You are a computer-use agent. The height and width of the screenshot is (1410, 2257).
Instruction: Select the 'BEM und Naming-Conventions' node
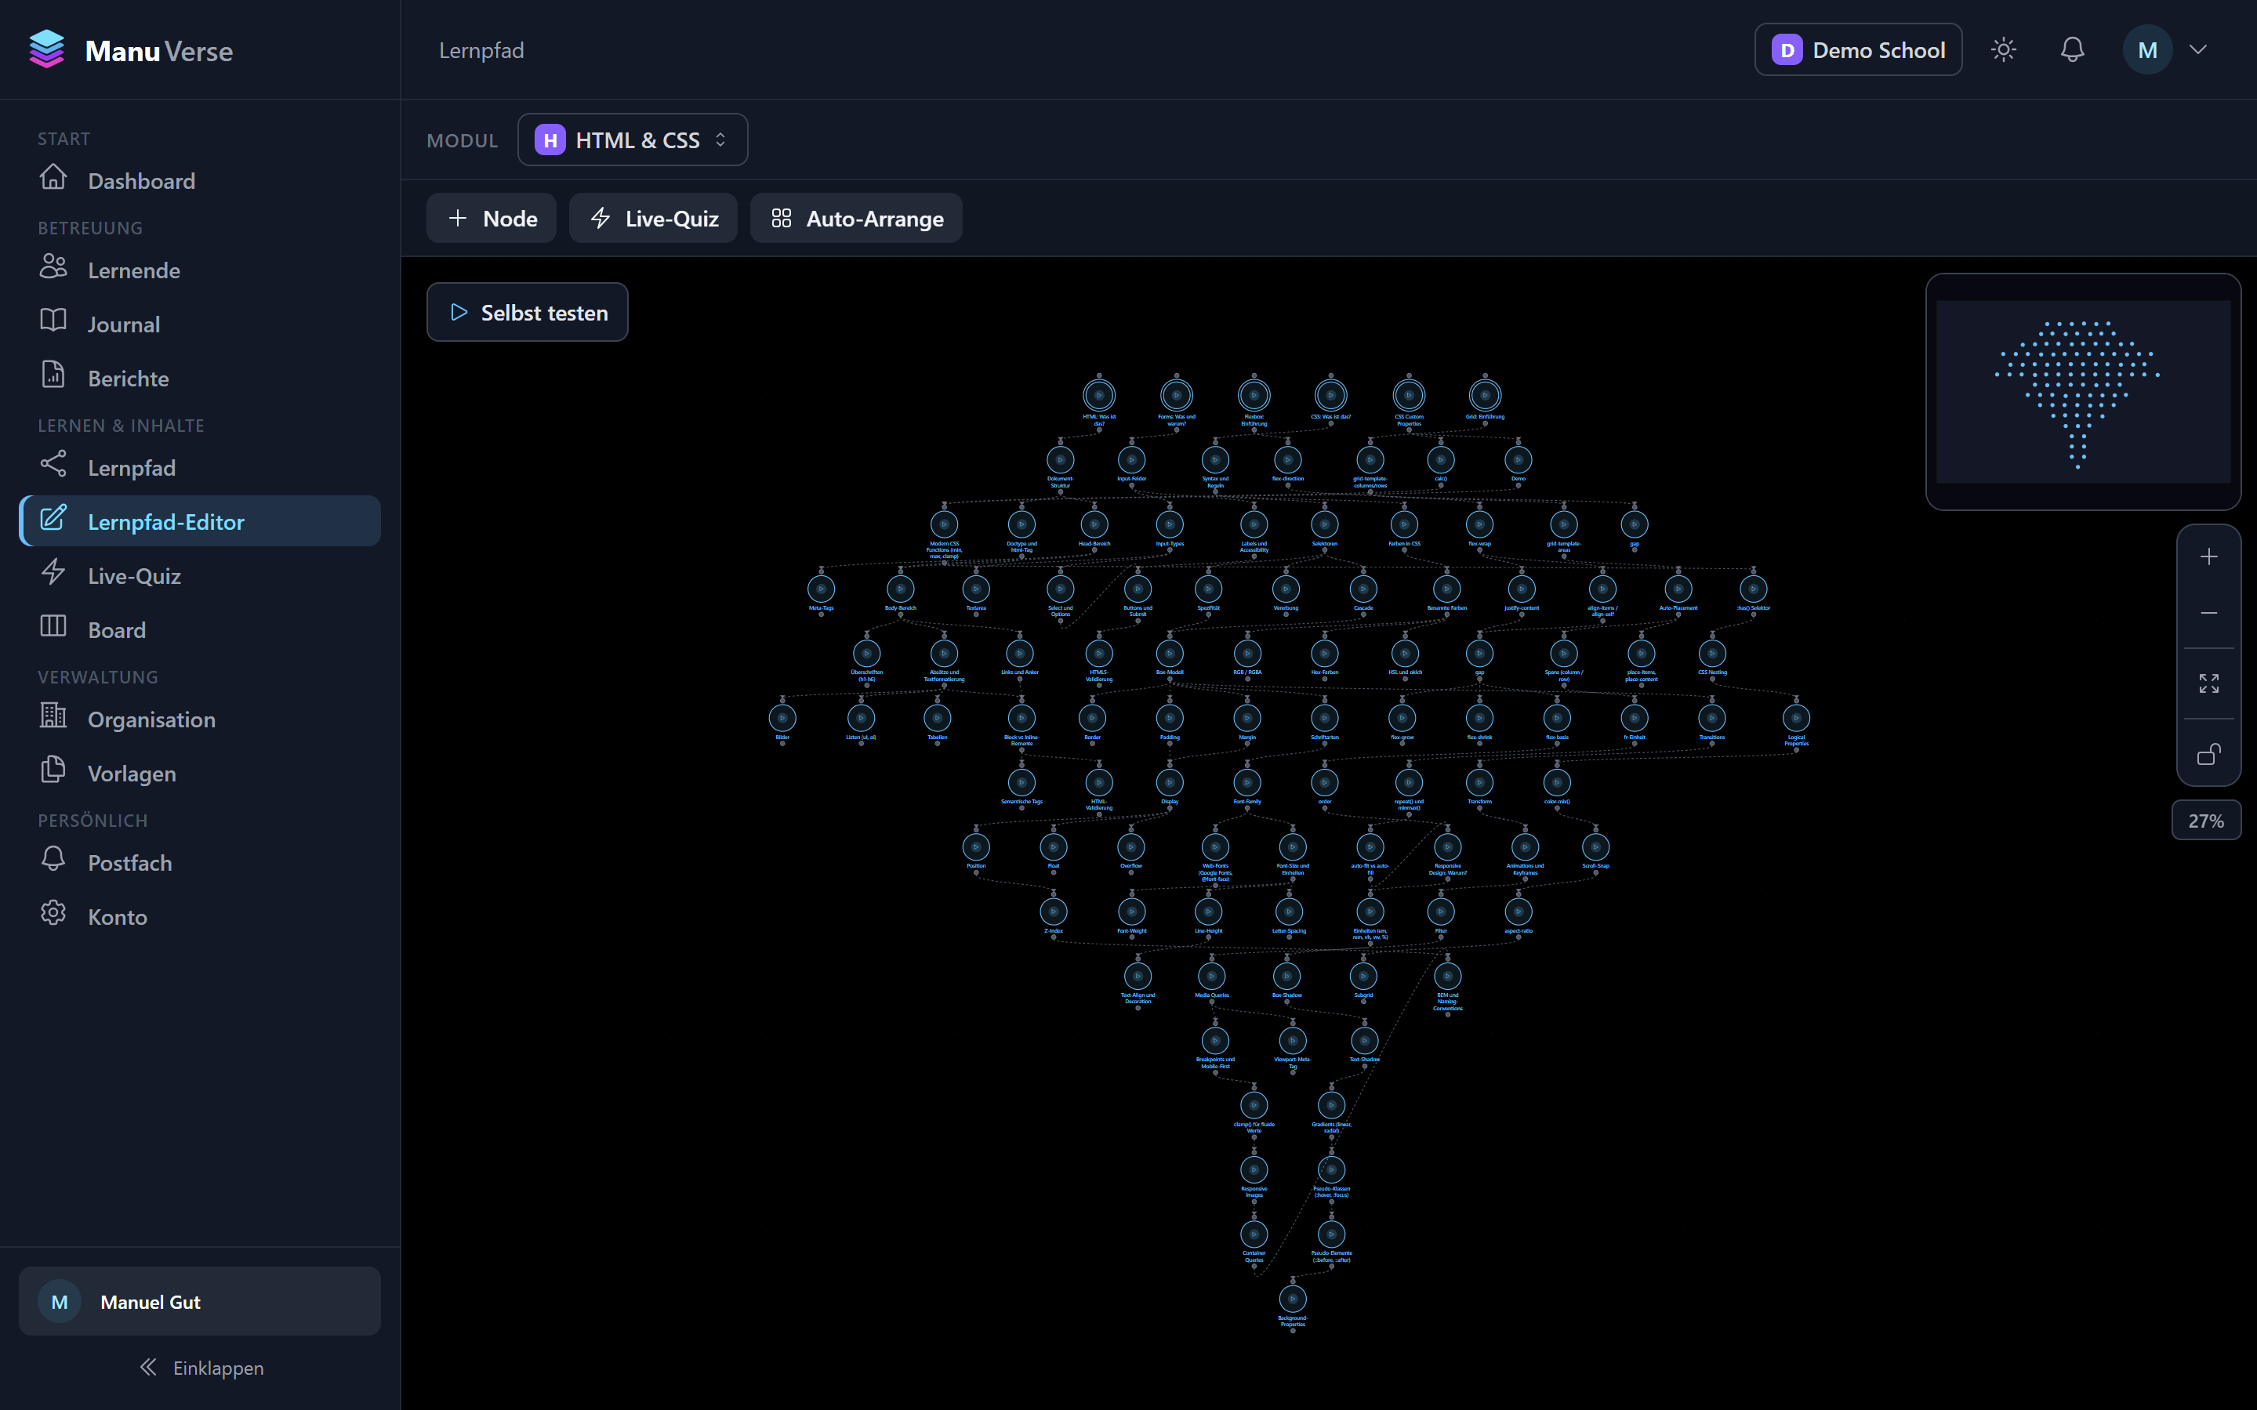pyautogui.click(x=1447, y=977)
